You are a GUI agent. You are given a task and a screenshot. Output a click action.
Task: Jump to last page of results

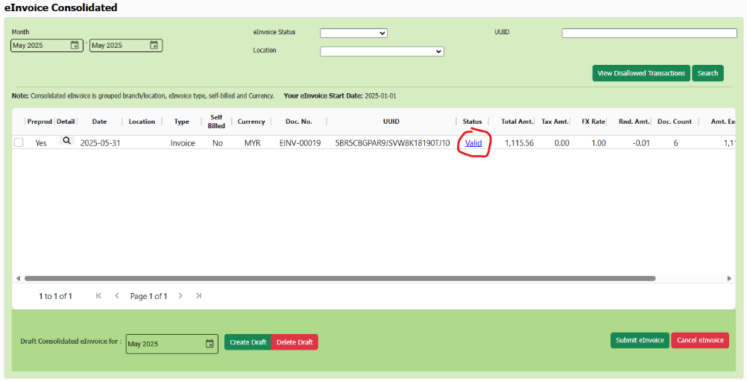coord(198,296)
